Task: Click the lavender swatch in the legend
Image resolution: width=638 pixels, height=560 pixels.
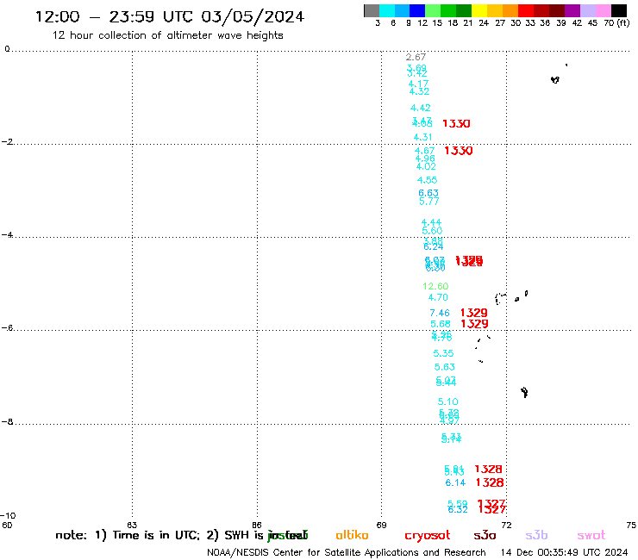Action: click(588, 10)
